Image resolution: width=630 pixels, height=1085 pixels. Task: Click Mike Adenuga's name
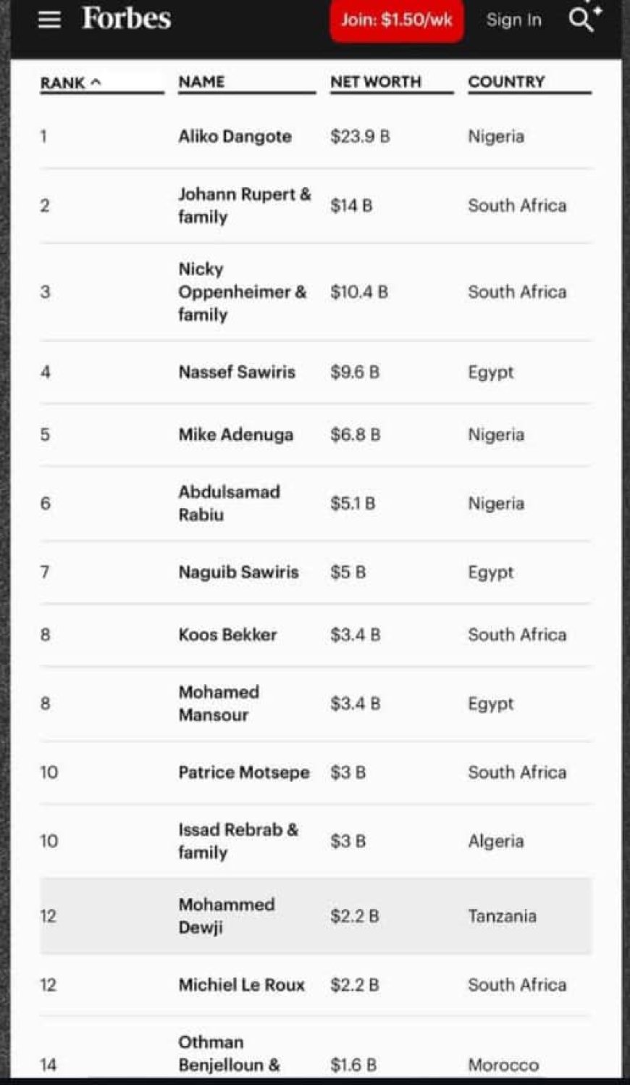235,434
